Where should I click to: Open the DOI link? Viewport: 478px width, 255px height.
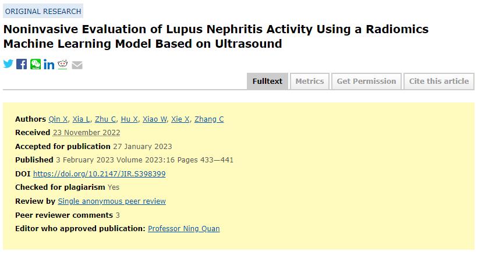(x=99, y=174)
